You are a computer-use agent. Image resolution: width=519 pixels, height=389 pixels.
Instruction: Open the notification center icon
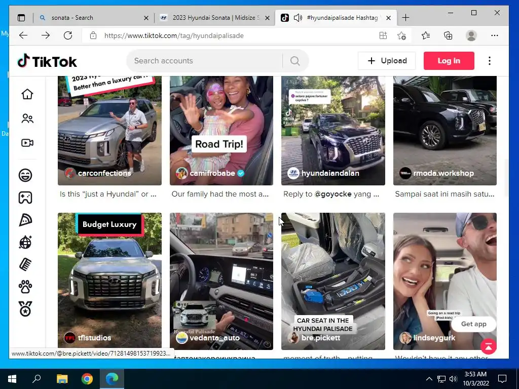tap(502, 379)
